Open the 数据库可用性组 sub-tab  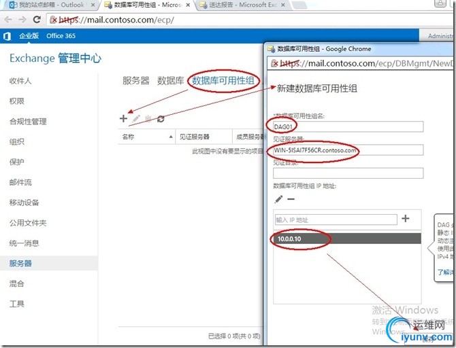click(223, 81)
